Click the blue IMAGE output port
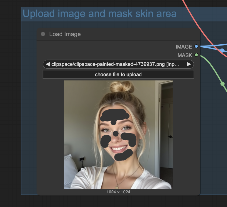 click(x=196, y=46)
